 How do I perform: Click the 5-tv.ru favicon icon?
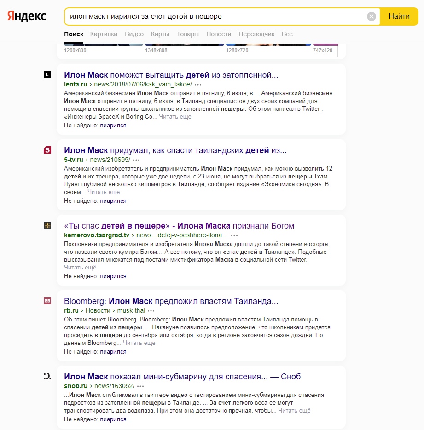click(x=47, y=150)
